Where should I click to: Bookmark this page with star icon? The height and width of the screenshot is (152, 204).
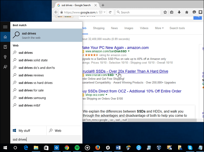[165, 12]
